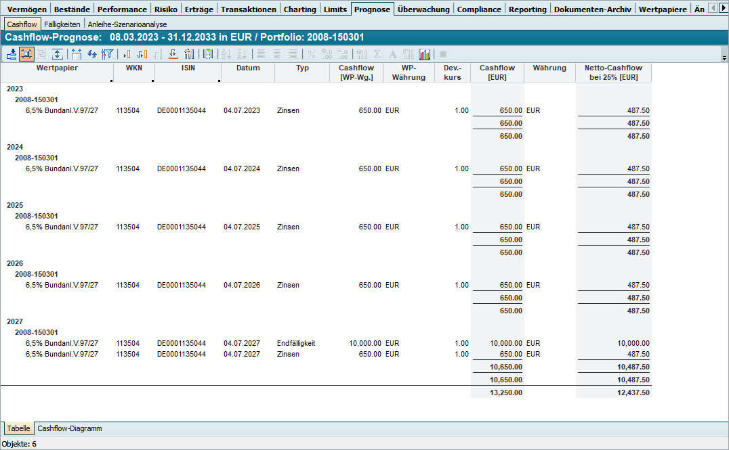Switch to the Fälligkeiten subtab
The width and height of the screenshot is (729, 450).
62,24
